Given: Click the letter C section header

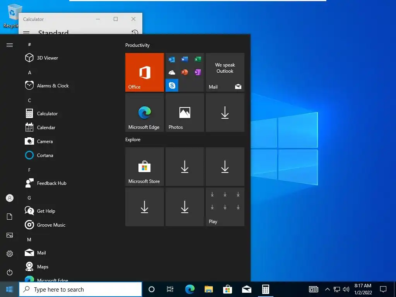Looking at the screenshot, I should coord(29,101).
